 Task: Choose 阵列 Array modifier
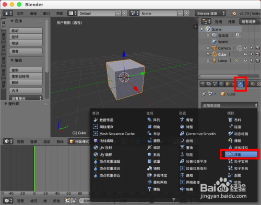154,120
